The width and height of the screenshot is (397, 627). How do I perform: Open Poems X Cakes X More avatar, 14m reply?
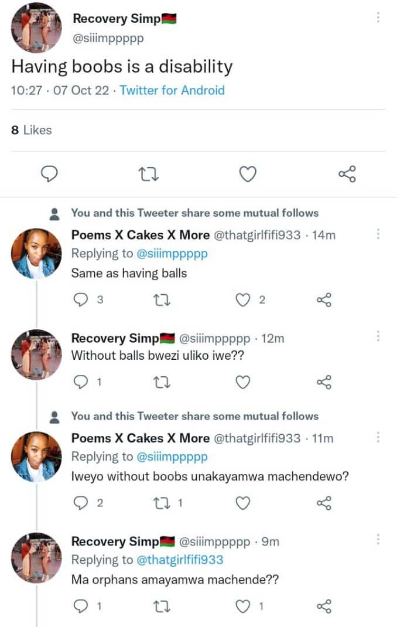(x=36, y=254)
